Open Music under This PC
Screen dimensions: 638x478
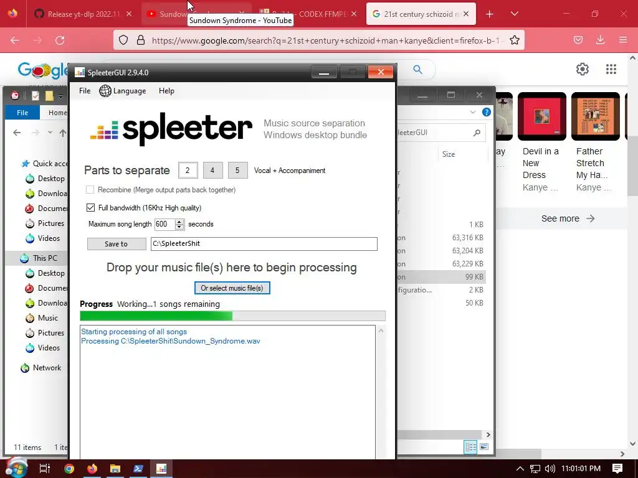click(47, 318)
